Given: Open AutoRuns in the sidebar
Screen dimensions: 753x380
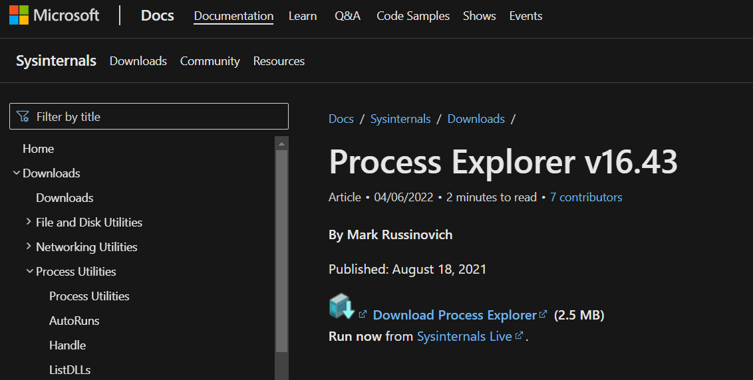Looking at the screenshot, I should click(75, 320).
